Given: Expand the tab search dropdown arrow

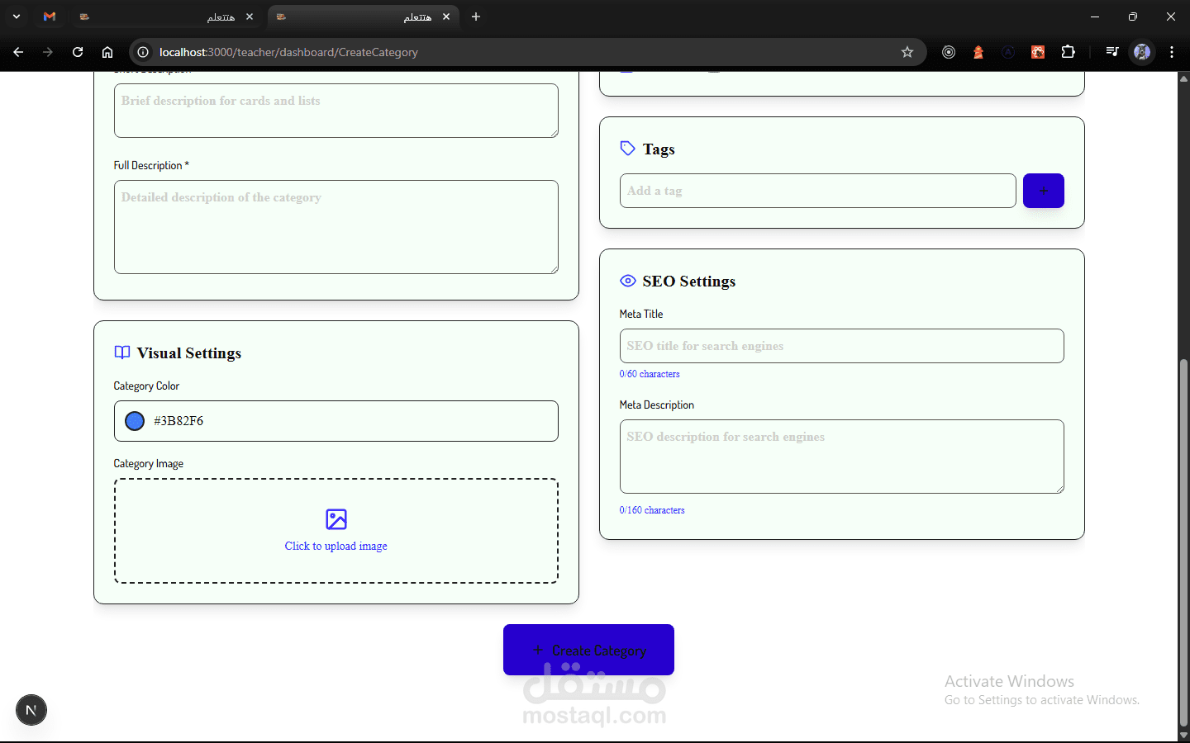Looking at the screenshot, I should point(17,17).
